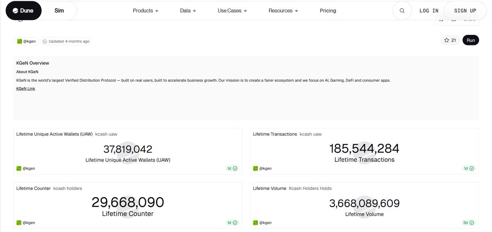Click the KGeN Verified Distribution Protocol description paragraph
492x232 pixels.
203,80
